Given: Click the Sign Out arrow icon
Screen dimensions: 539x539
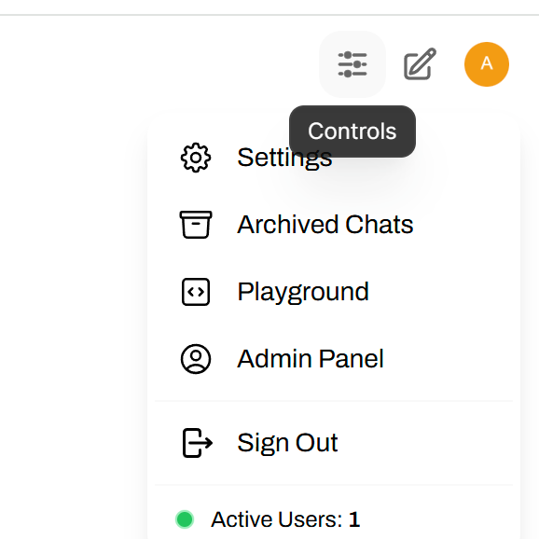Looking at the screenshot, I should click(197, 443).
